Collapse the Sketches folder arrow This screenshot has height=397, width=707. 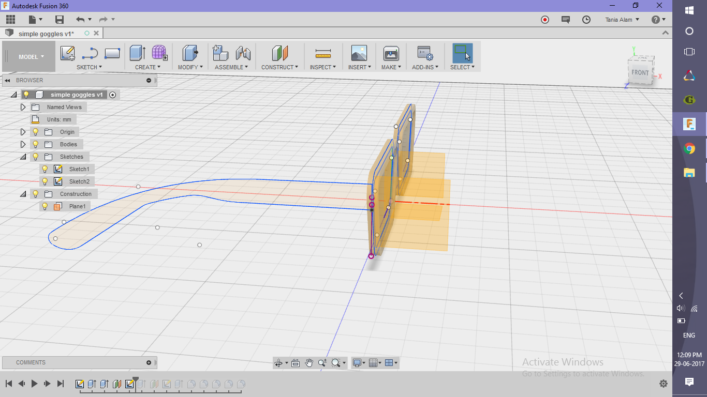tap(23, 157)
